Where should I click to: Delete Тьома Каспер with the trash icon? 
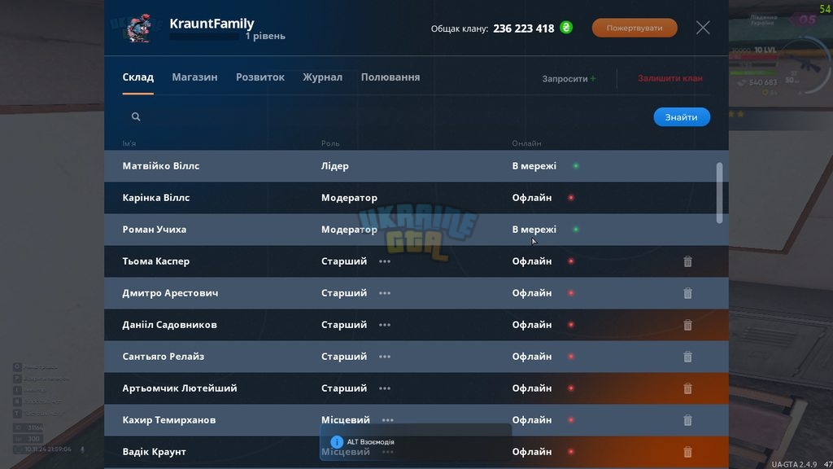coord(687,261)
